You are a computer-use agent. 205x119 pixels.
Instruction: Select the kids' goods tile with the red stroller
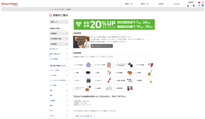pyautogui.click(x=144, y=65)
